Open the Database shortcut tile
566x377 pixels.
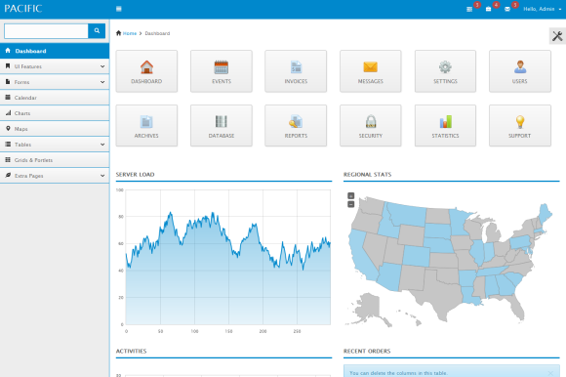(222, 126)
